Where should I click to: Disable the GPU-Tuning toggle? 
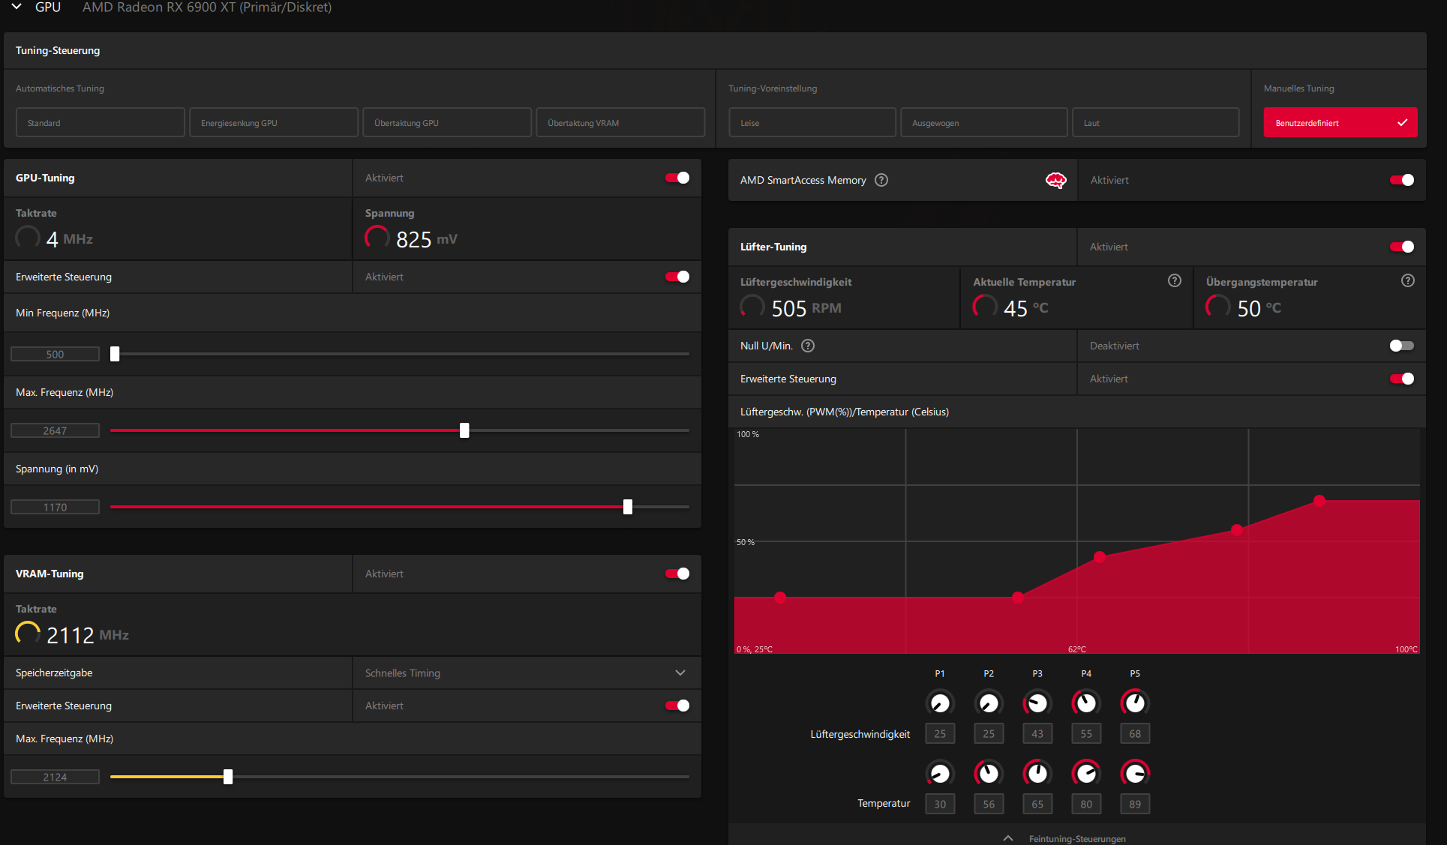click(677, 178)
